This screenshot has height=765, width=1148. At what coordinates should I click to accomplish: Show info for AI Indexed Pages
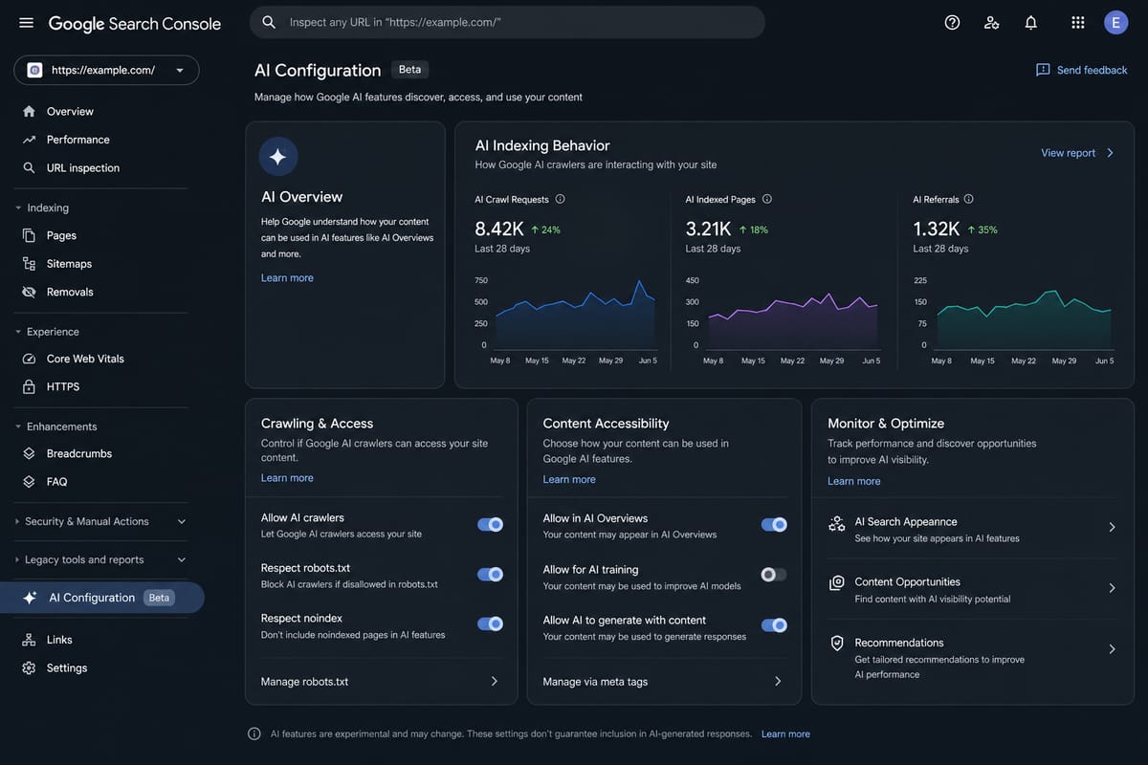pyautogui.click(x=767, y=199)
